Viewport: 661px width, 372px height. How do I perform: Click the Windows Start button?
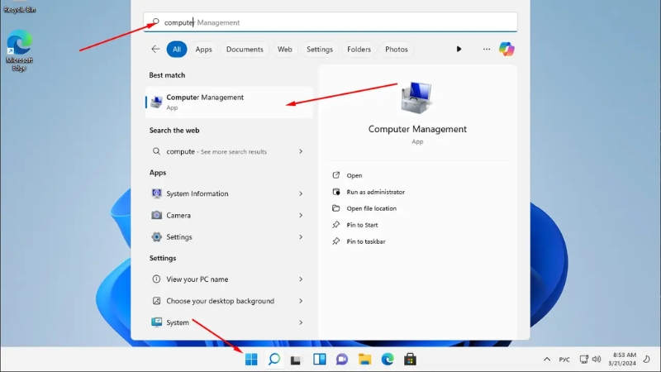pos(251,360)
